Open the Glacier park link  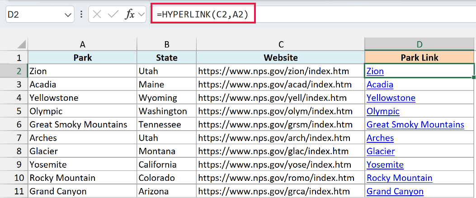pyautogui.click(x=381, y=151)
